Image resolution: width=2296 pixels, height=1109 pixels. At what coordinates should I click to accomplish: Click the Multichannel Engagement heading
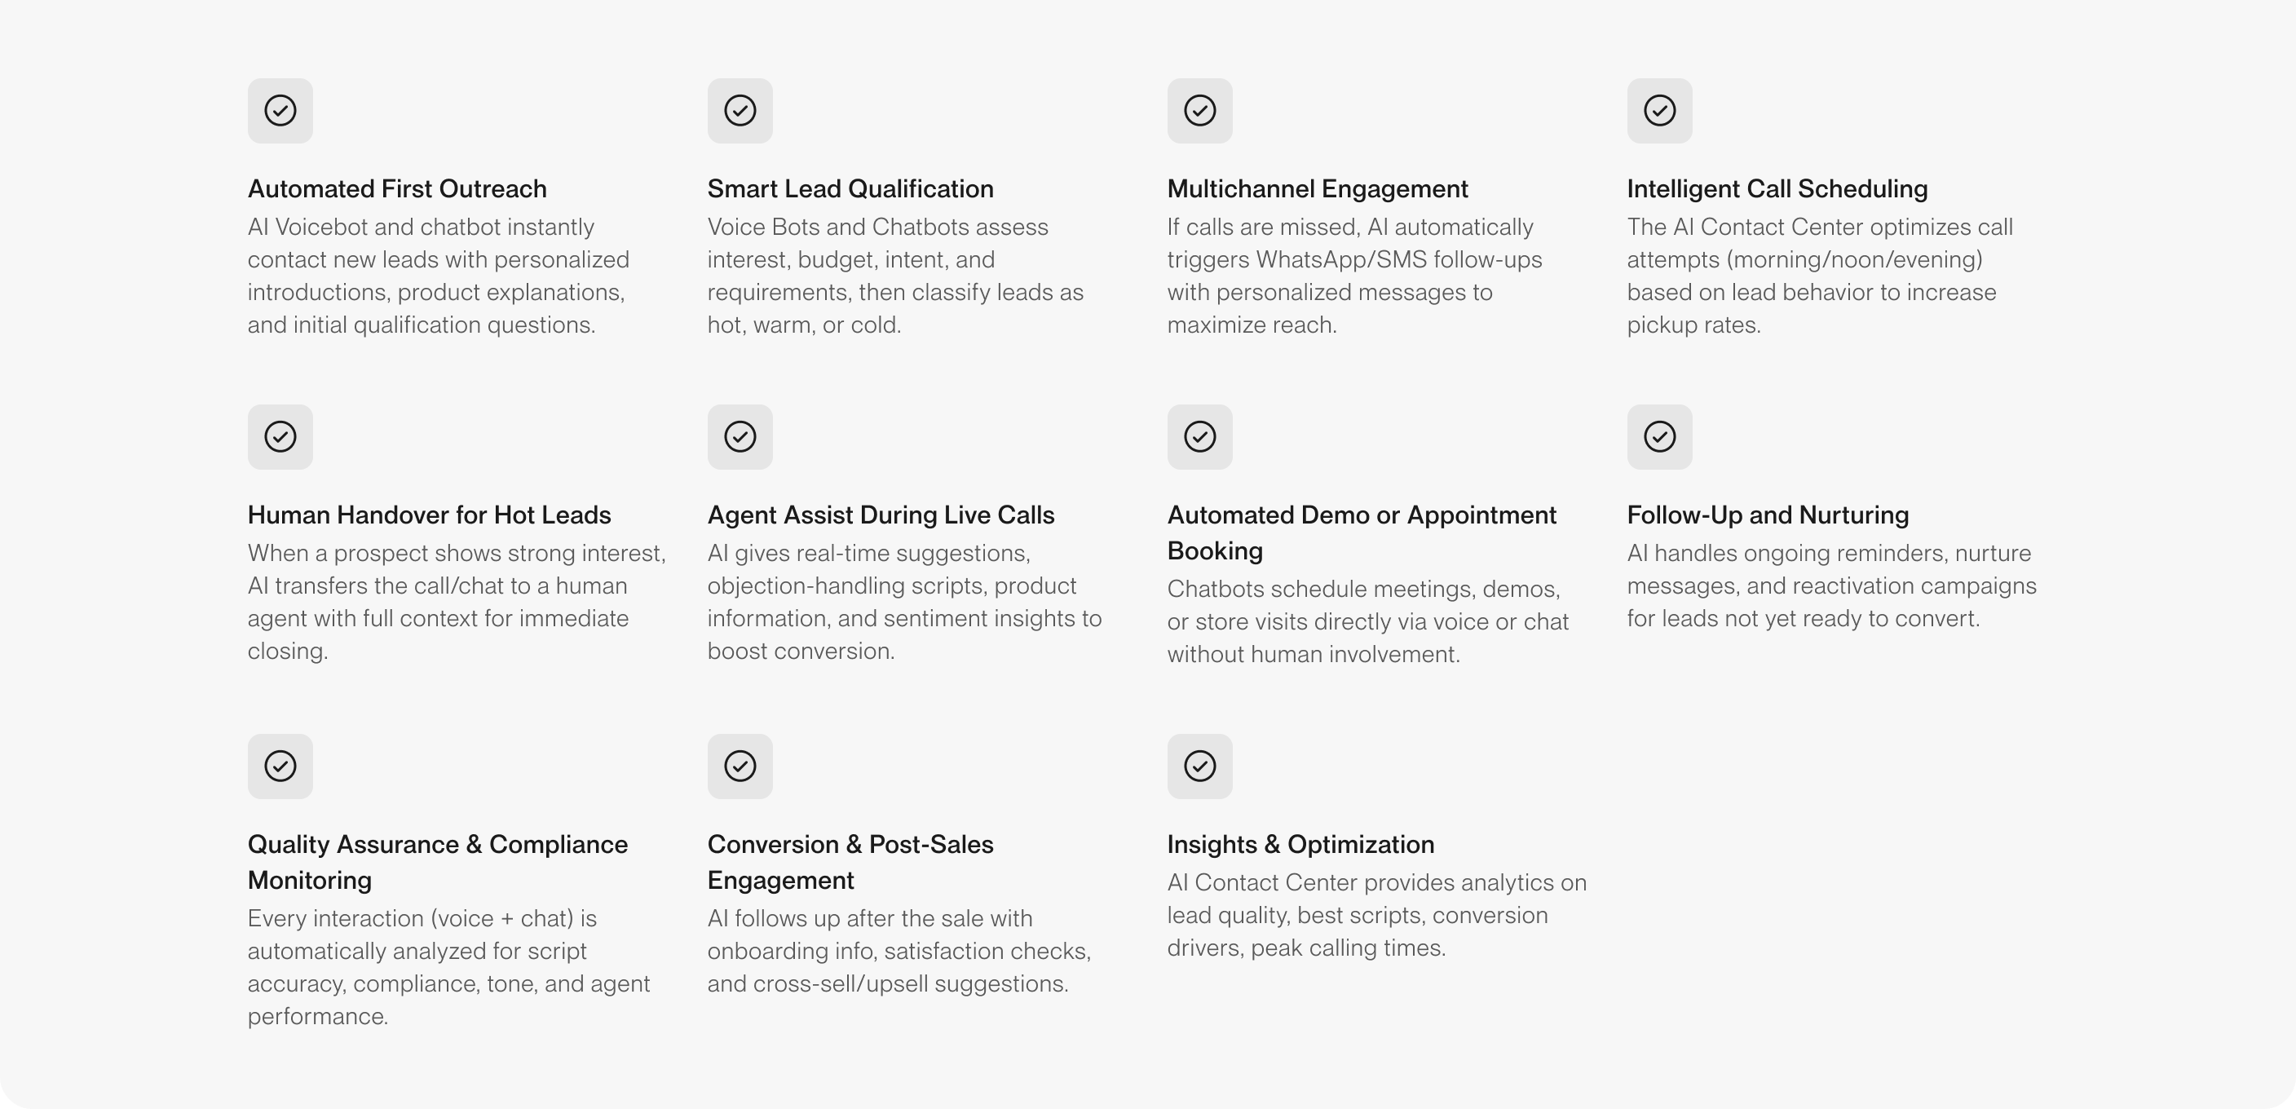[x=1318, y=189]
